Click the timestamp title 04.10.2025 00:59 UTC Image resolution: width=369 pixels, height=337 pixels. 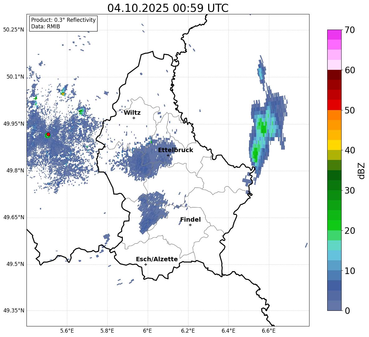point(168,8)
